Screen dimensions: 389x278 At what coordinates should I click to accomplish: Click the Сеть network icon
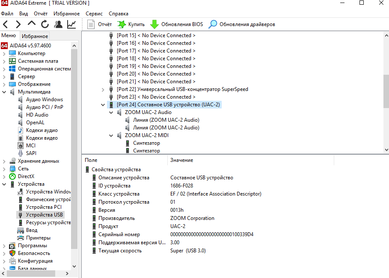(x=12, y=169)
